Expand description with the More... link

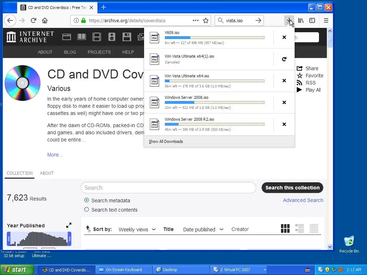coord(55,155)
